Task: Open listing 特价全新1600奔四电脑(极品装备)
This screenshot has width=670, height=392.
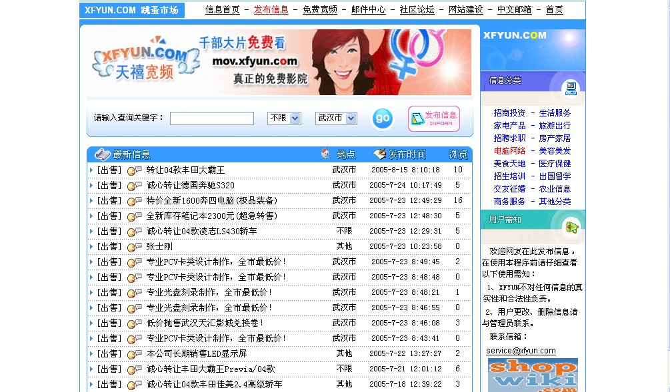Action: point(212,200)
